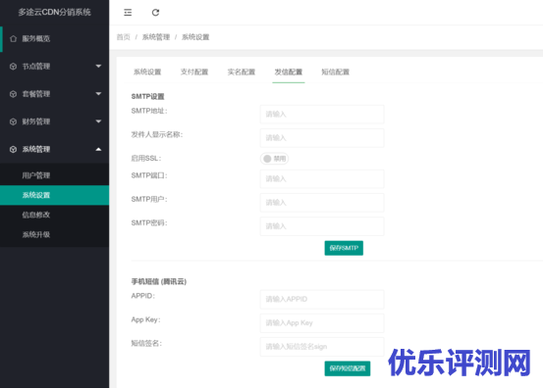Click the cube icon beside 系统管理
The width and height of the screenshot is (544, 389).
point(13,150)
